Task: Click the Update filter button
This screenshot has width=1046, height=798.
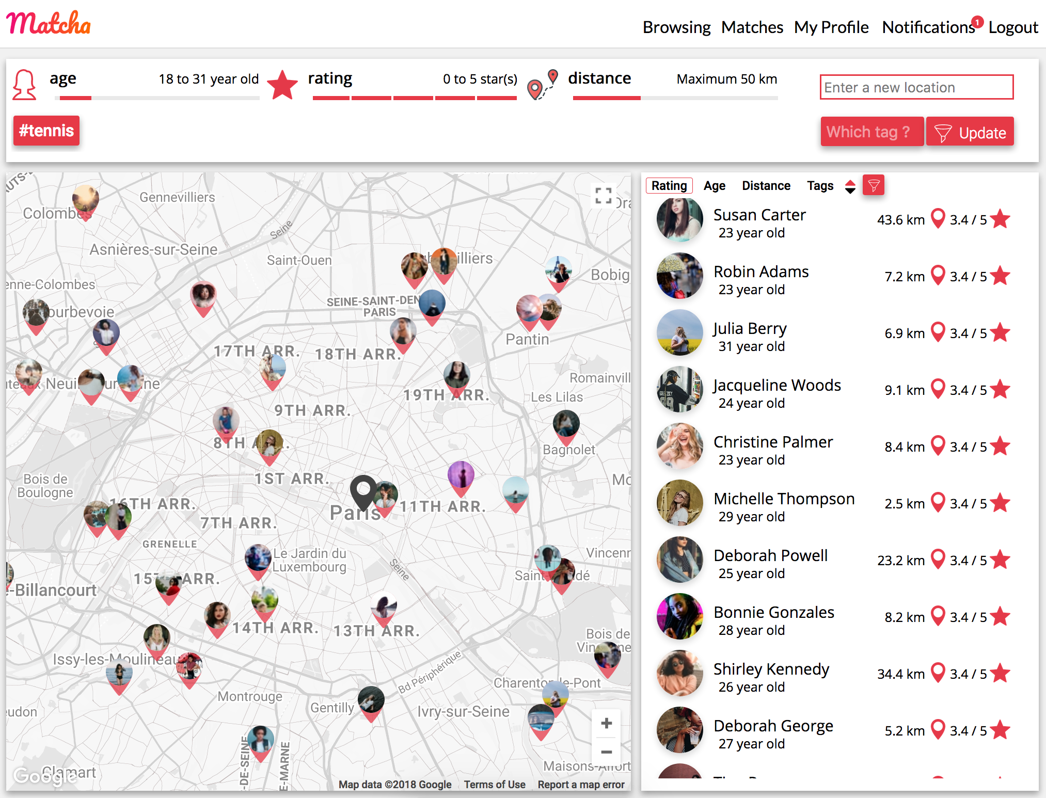Action: click(x=970, y=132)
